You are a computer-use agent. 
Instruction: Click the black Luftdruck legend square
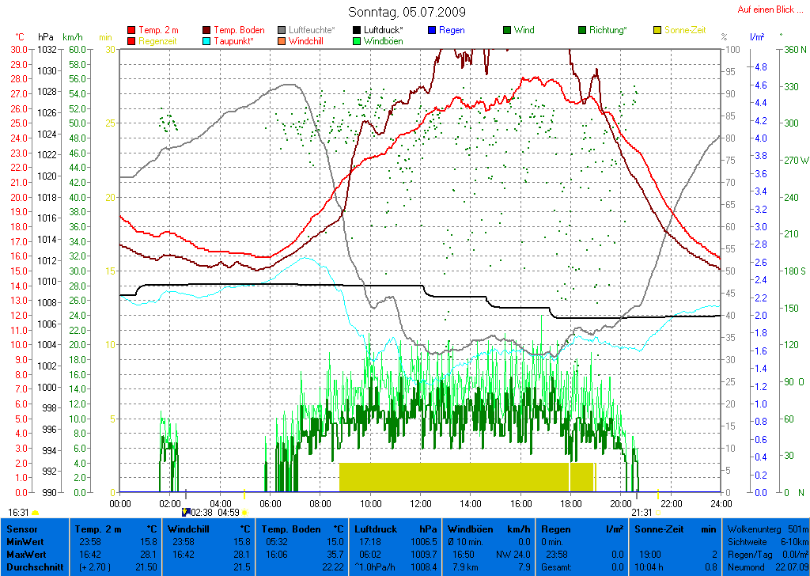coord(358,30)
